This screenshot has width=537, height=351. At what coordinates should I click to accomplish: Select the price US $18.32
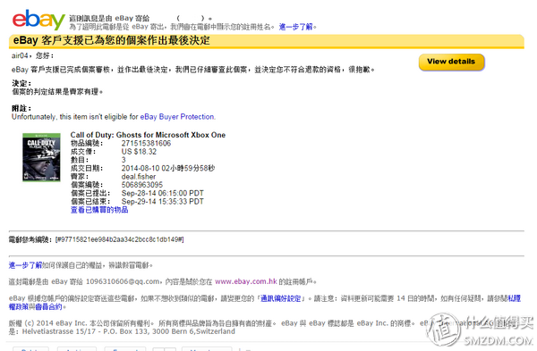click(139, 152)
